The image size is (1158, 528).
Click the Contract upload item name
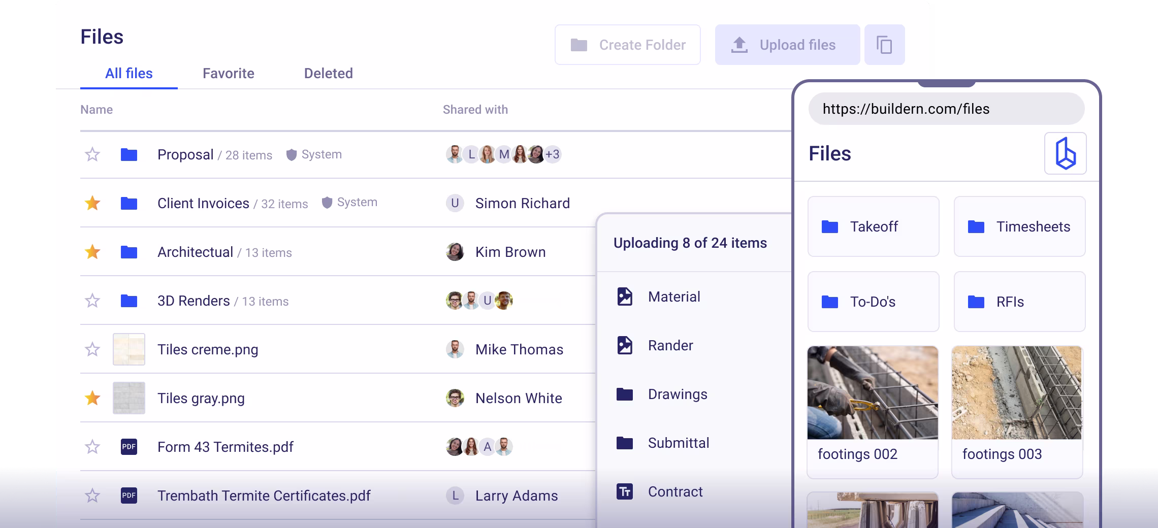(x=675, y=491)
